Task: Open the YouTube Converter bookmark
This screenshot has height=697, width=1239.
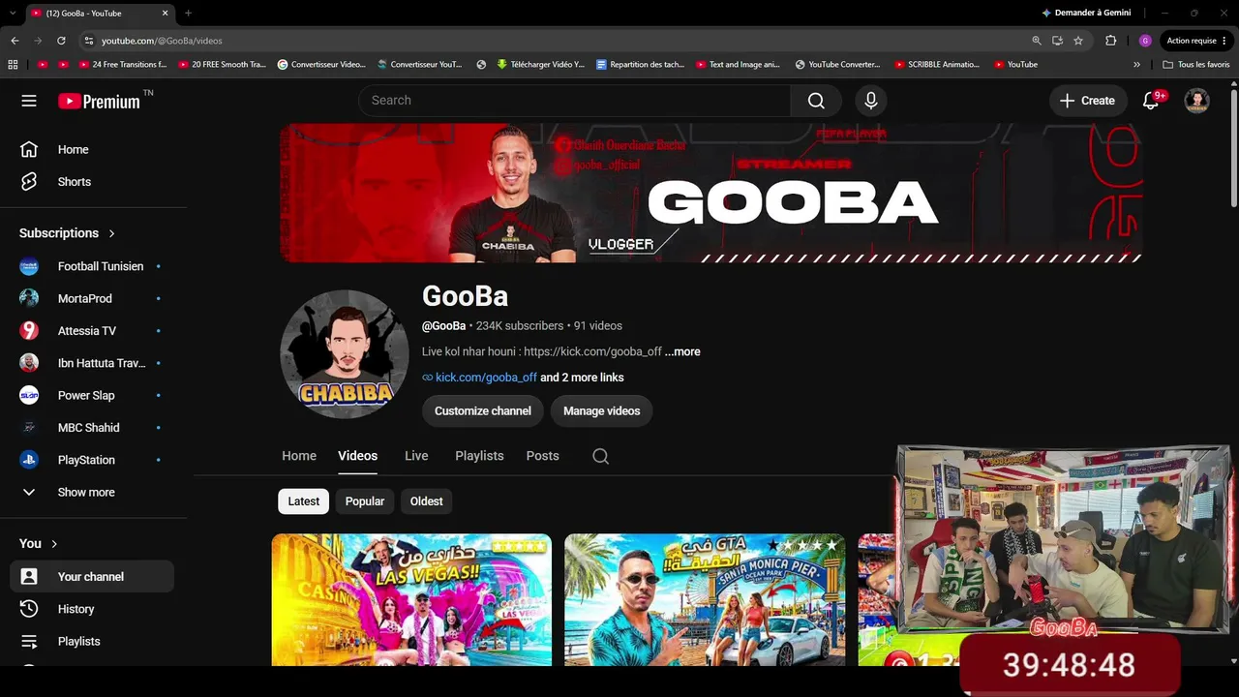Action: (838, 65)
